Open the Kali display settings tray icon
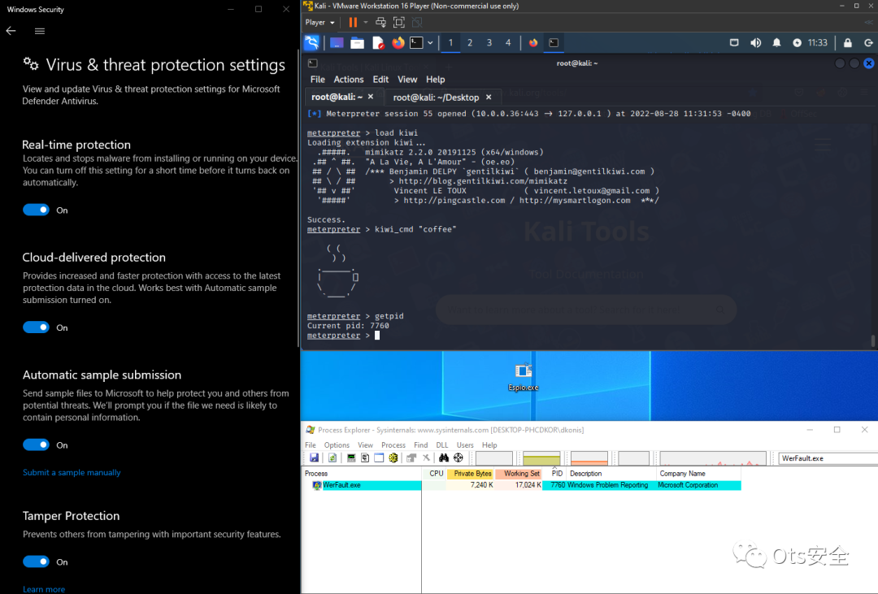The image size is (878, 594). point(734,42)
